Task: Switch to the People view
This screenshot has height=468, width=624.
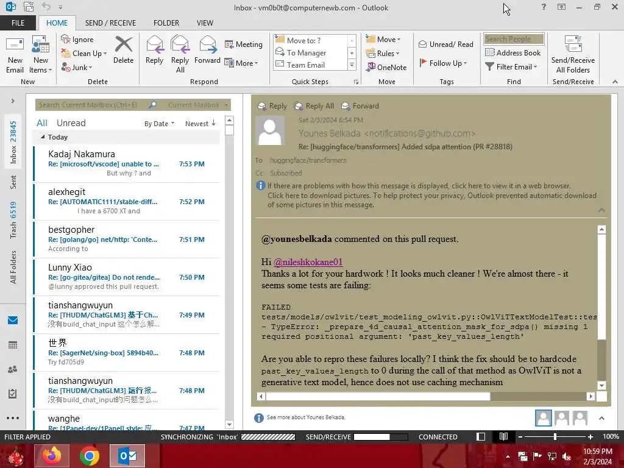Action: coord(13,369)
